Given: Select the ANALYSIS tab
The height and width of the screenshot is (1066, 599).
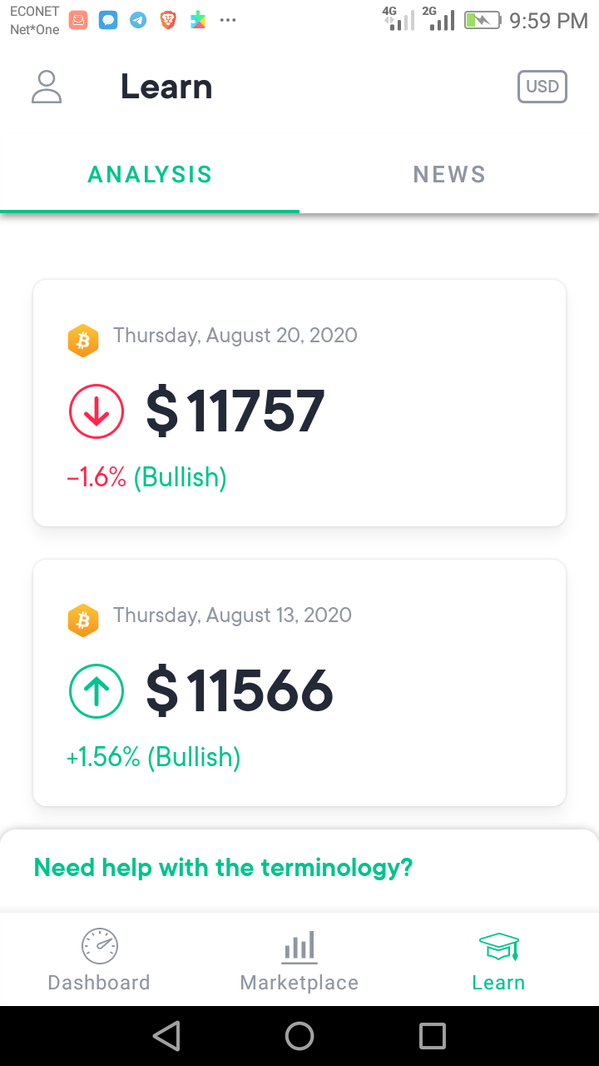Looking at the screenshot, I should click(150, 174).
